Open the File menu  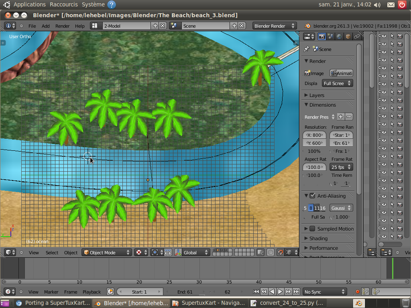pyautogui.click(x=32, y=26)
